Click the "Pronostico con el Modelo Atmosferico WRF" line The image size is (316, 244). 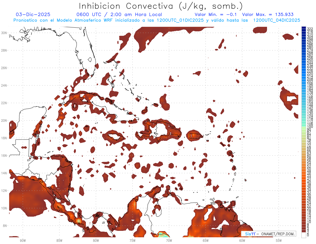coord(157,20)
